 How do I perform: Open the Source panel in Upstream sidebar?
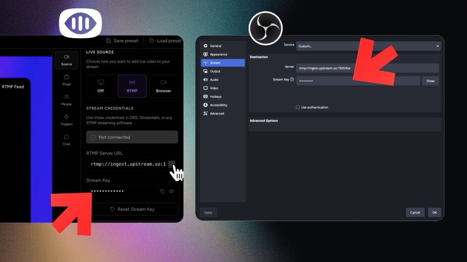pos(67,60)
